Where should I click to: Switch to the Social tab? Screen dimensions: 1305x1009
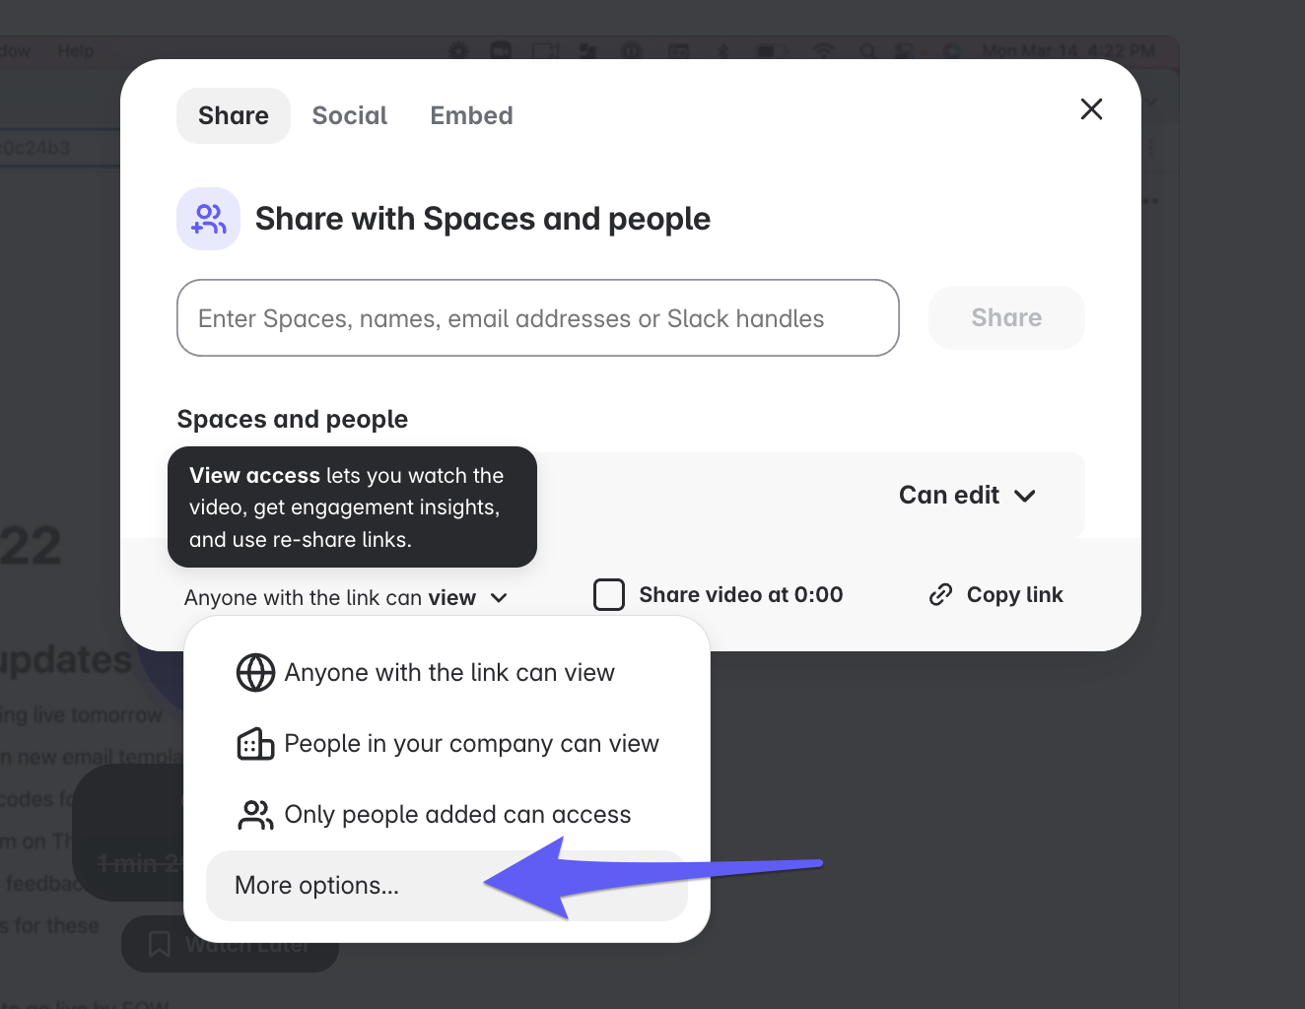point(350,116)
